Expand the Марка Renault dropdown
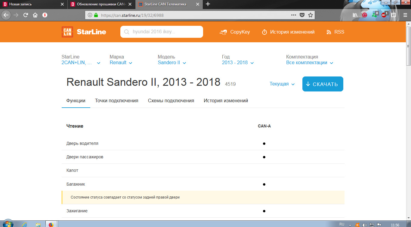 point(121,63)
